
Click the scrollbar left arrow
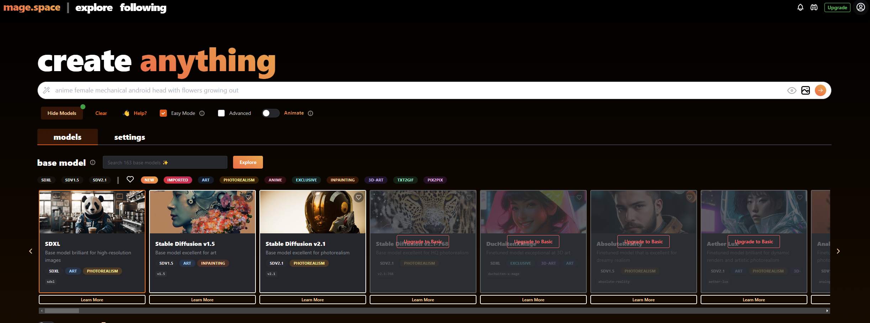pos(42,311)
